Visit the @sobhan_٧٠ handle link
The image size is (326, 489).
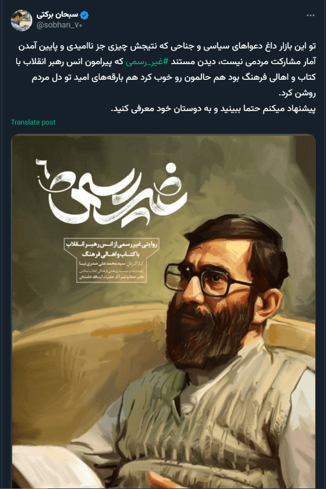[x=59, y=25]
